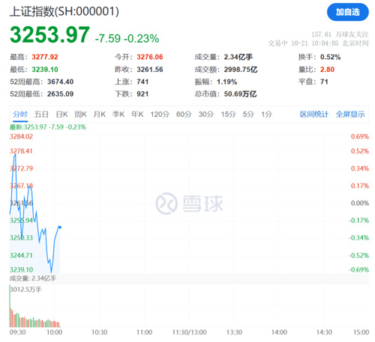This screenshot has width=375, height=342.
Task: Click the 最高 value 3277.92
Action: (45, 57)
